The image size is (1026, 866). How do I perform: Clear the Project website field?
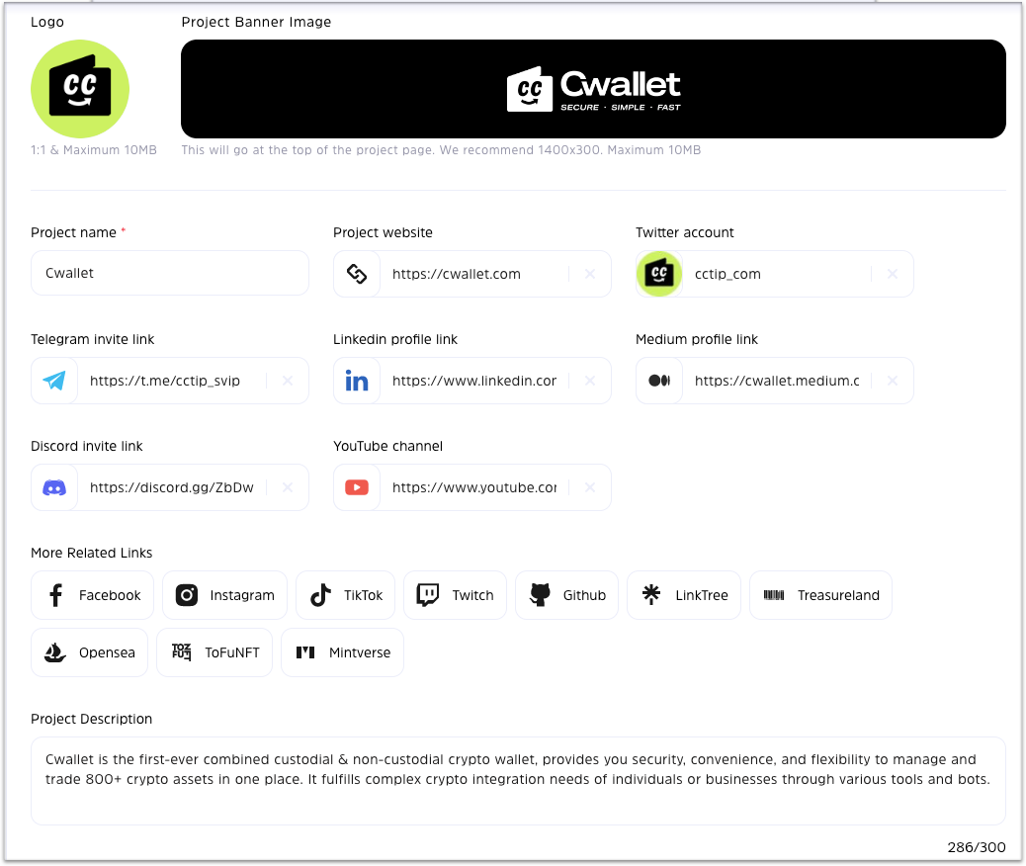pos(590,274)
